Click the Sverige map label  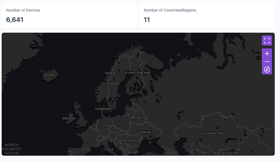point(113,83)
